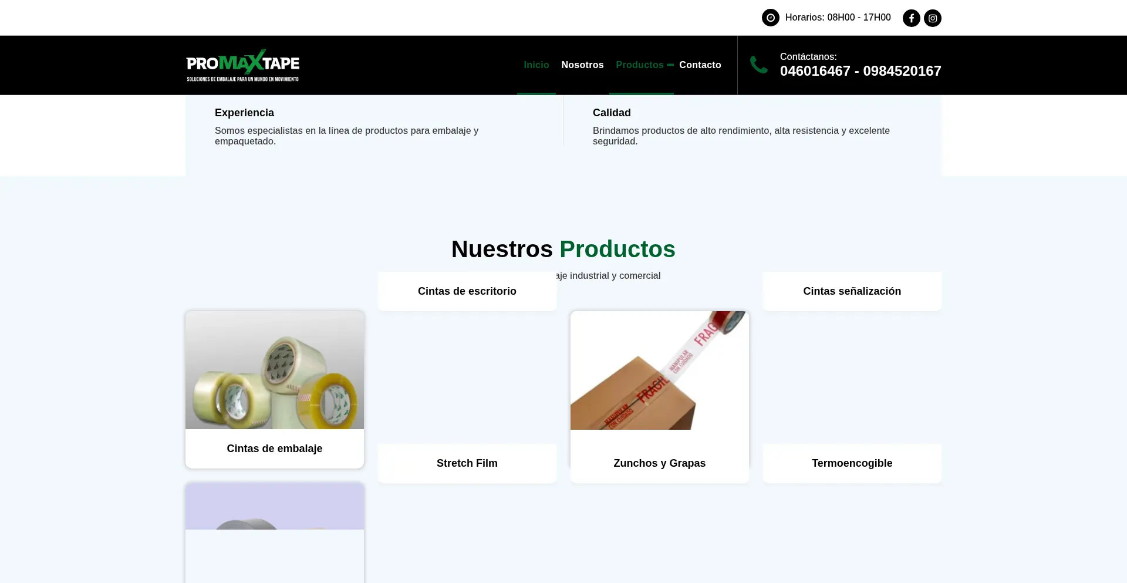Open the Cintas señalización category
This screenshot has width=1127, height=583.
tap(852, 291)
